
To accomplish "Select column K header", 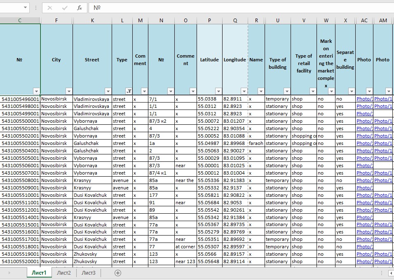I will coord(92,21).
